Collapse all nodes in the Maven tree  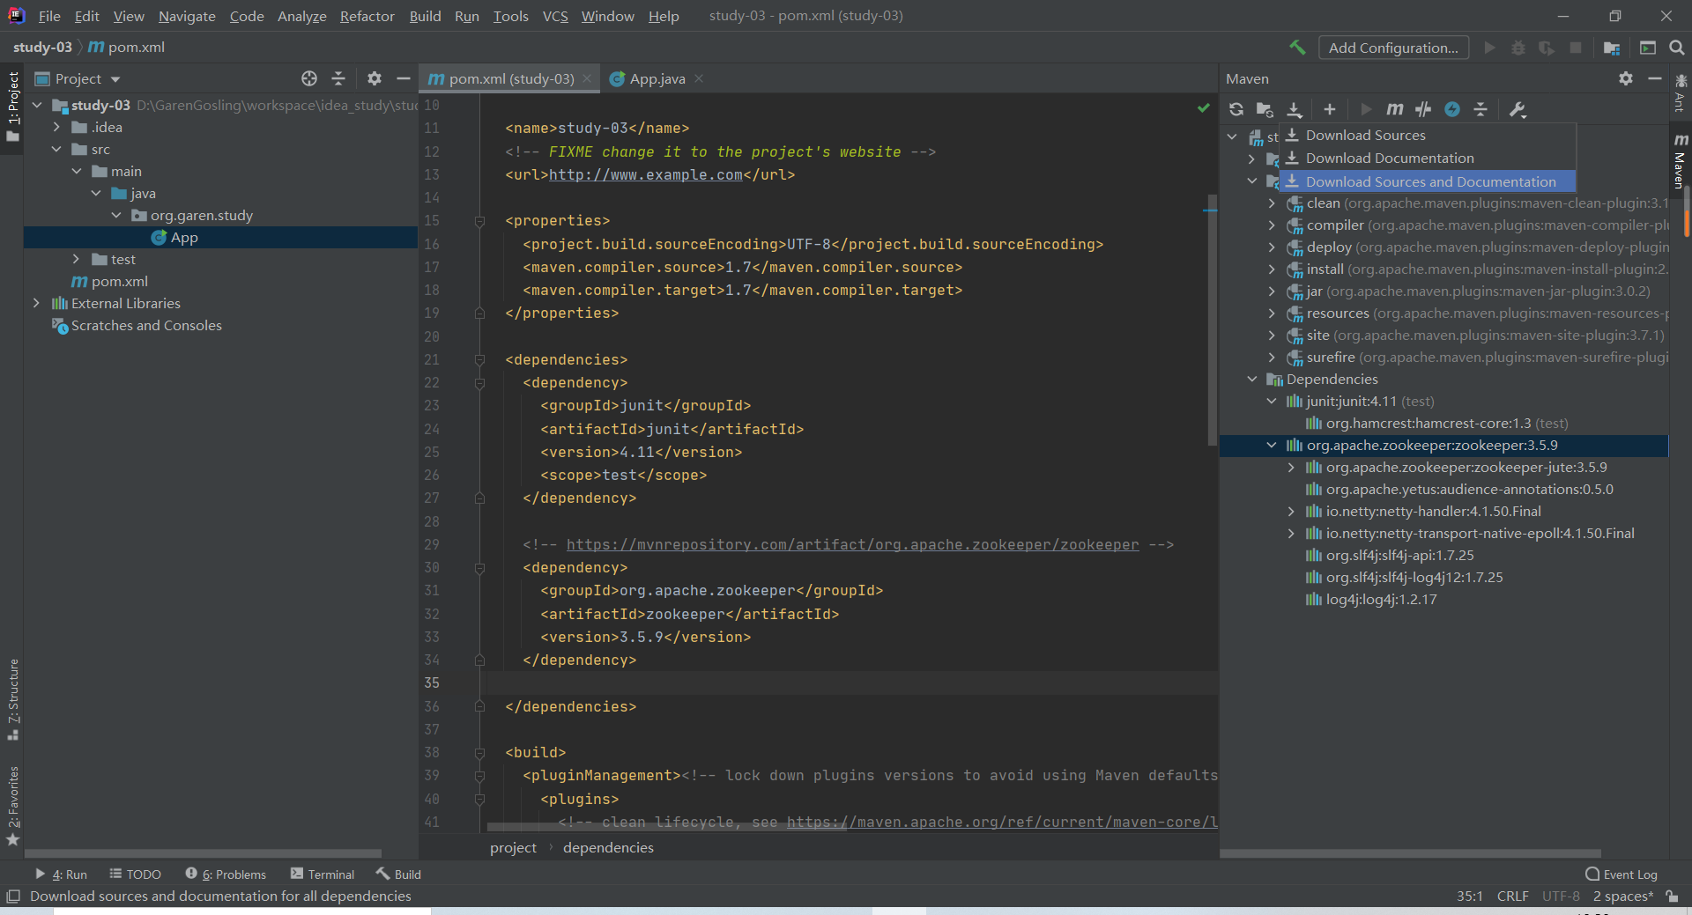pyautogui.click(x=1480, y=109)
